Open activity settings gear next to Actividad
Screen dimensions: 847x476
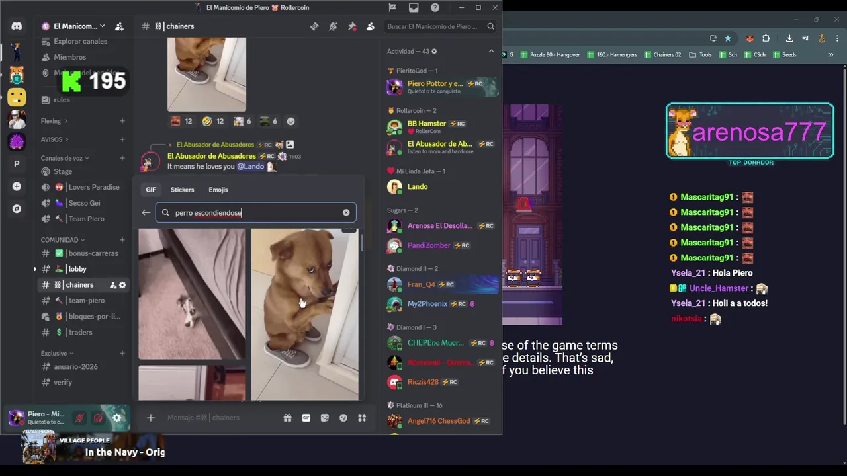[x=434, y=51]
